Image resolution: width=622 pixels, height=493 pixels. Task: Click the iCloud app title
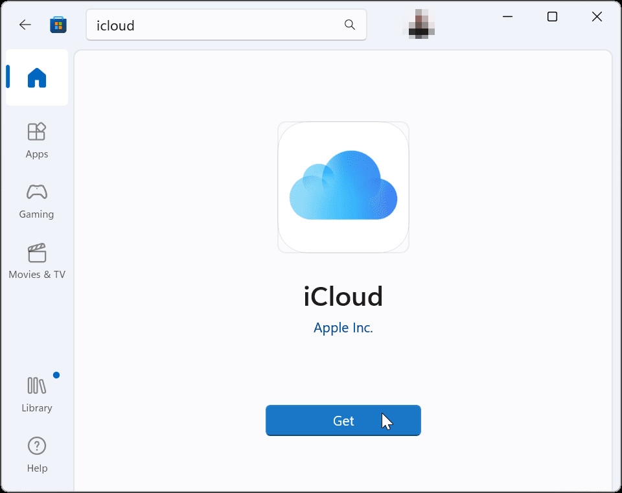pos(343,297)
